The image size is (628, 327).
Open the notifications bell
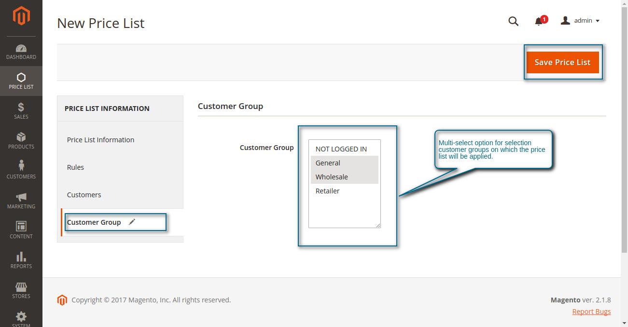tap(539, 21)
